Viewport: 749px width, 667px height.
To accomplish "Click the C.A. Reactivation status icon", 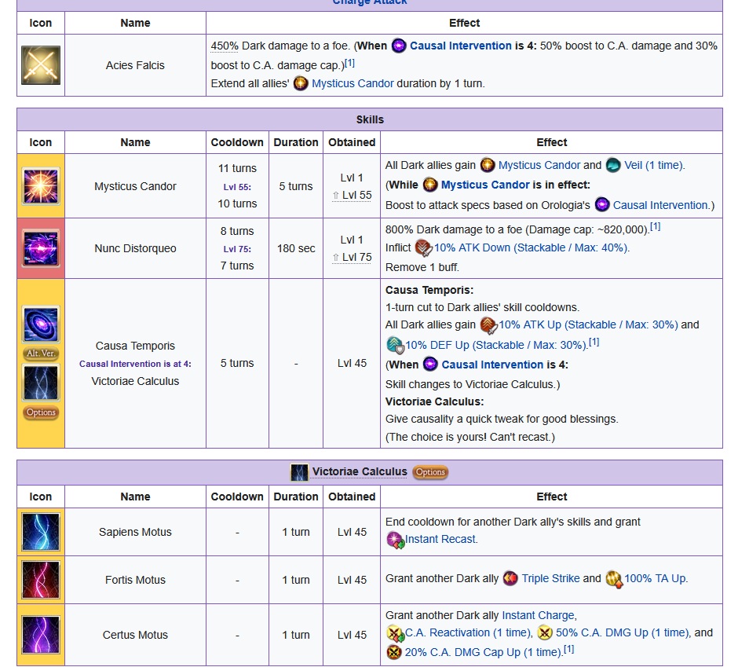I will 395,633.
